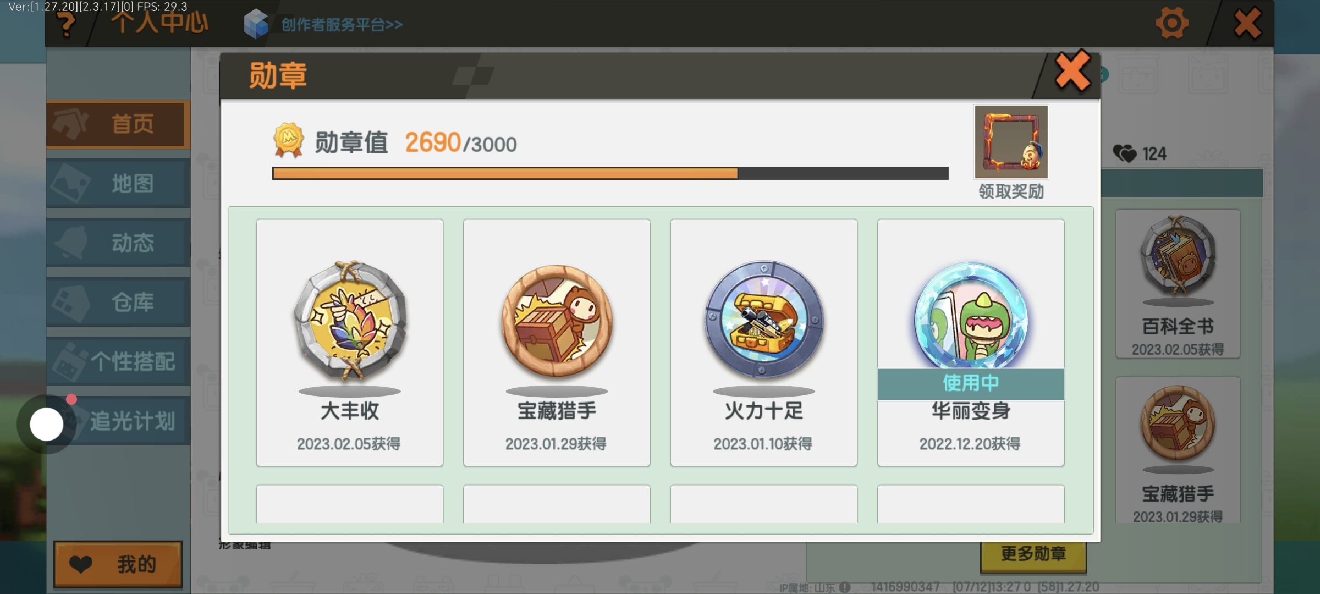This screenshot has height=594, width=1320.
Task: Click the 更多勋章 button
Action: 1033,554
